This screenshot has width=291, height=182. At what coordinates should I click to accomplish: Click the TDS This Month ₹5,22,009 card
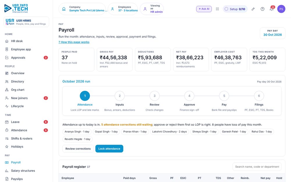point(267,59)
